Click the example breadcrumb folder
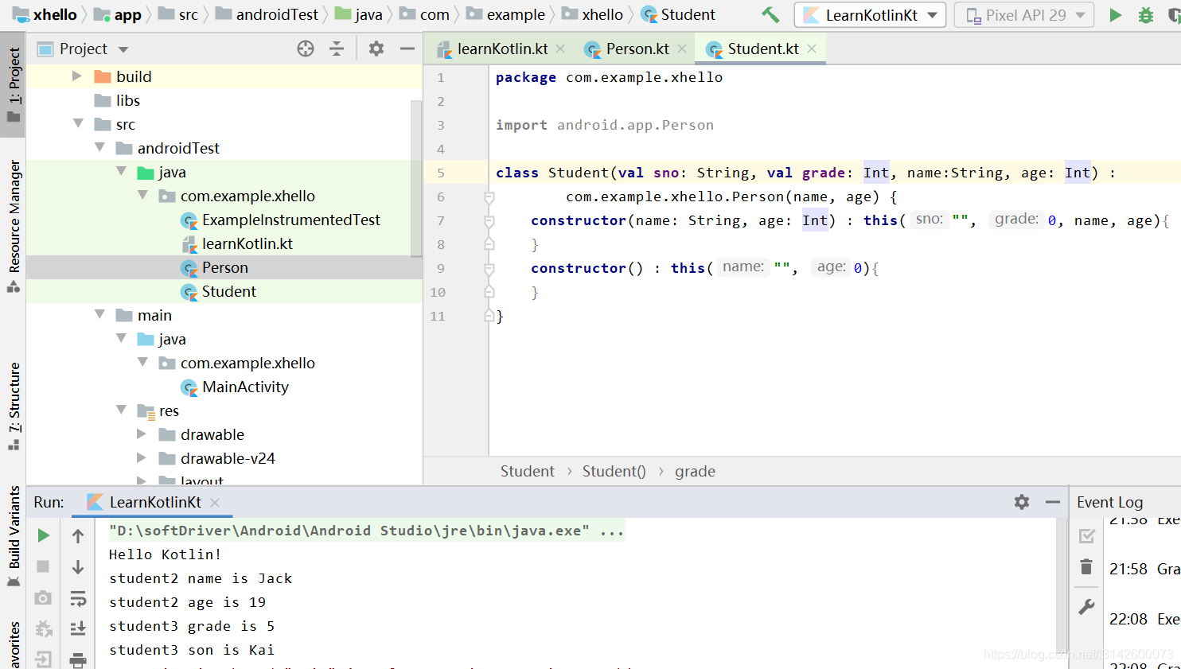1181x669 pixels. 505,14
